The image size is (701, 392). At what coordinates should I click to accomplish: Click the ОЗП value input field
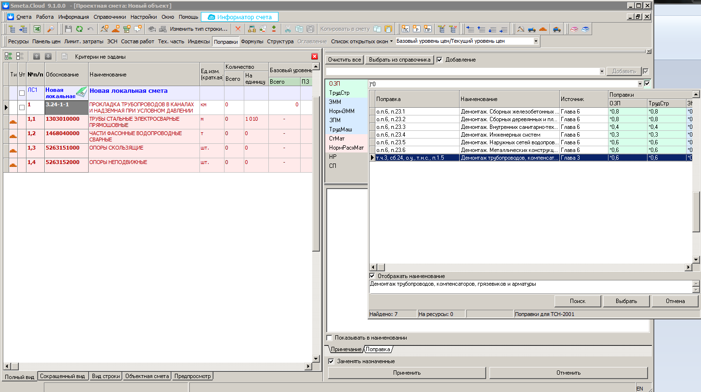pos(503,84)
